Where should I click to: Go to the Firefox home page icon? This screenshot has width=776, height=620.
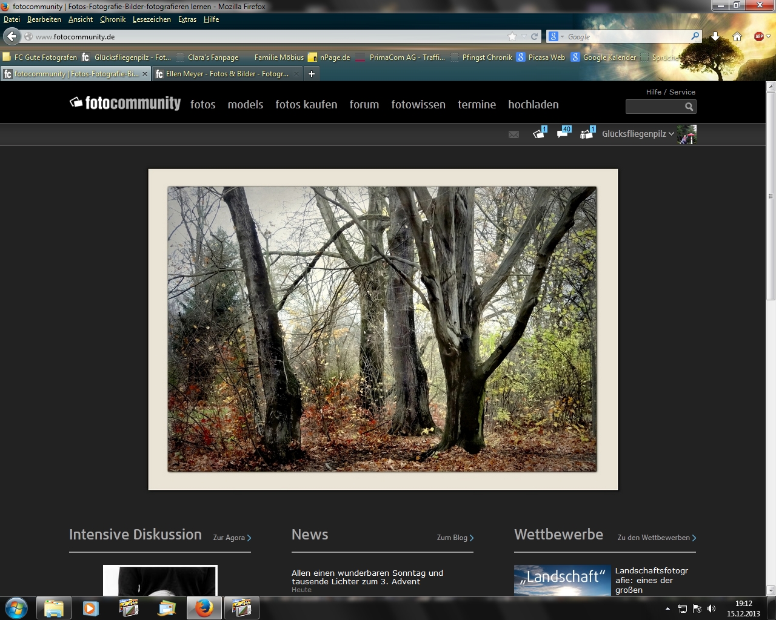[737, 37]
